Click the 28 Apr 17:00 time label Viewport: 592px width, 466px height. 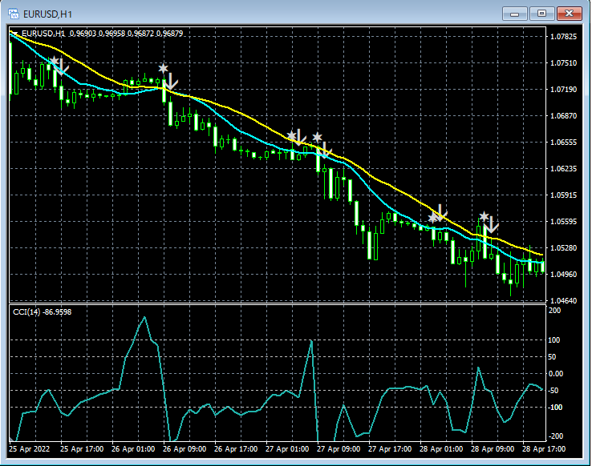(x=544, y=449)
